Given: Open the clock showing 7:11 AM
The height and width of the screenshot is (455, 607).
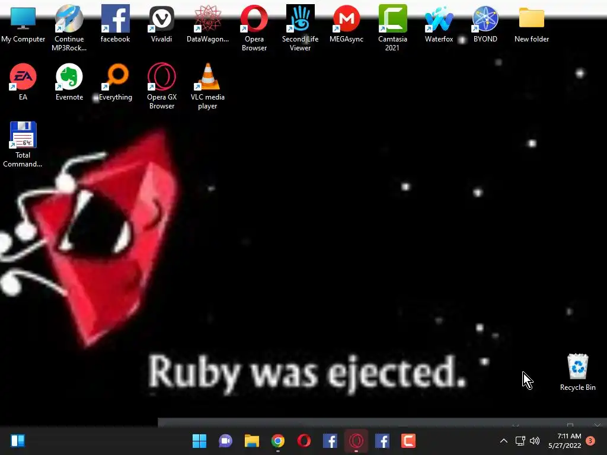Looking at the screenshot, I should click(x=565, y=441).
